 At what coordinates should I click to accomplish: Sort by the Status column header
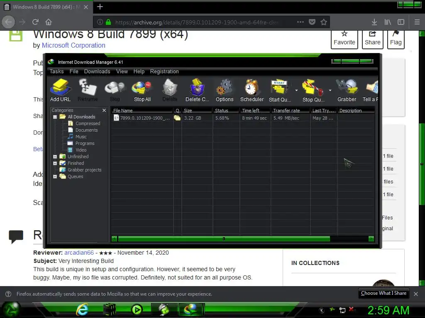226,111
